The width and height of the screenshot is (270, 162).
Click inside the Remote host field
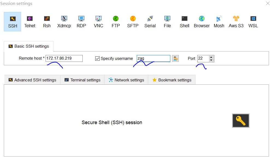tap(64, 58)
